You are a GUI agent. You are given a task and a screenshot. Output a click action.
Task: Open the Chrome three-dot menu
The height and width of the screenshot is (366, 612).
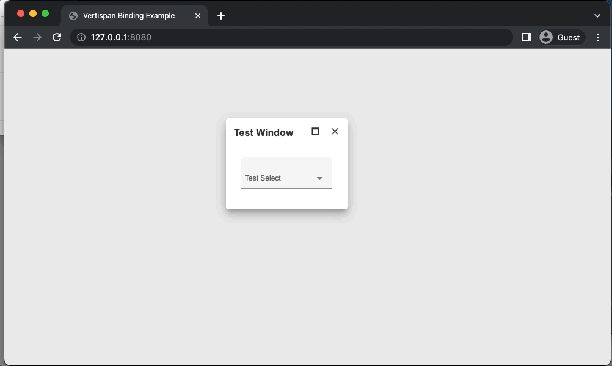pyautogui.click(x=597, y=37)
